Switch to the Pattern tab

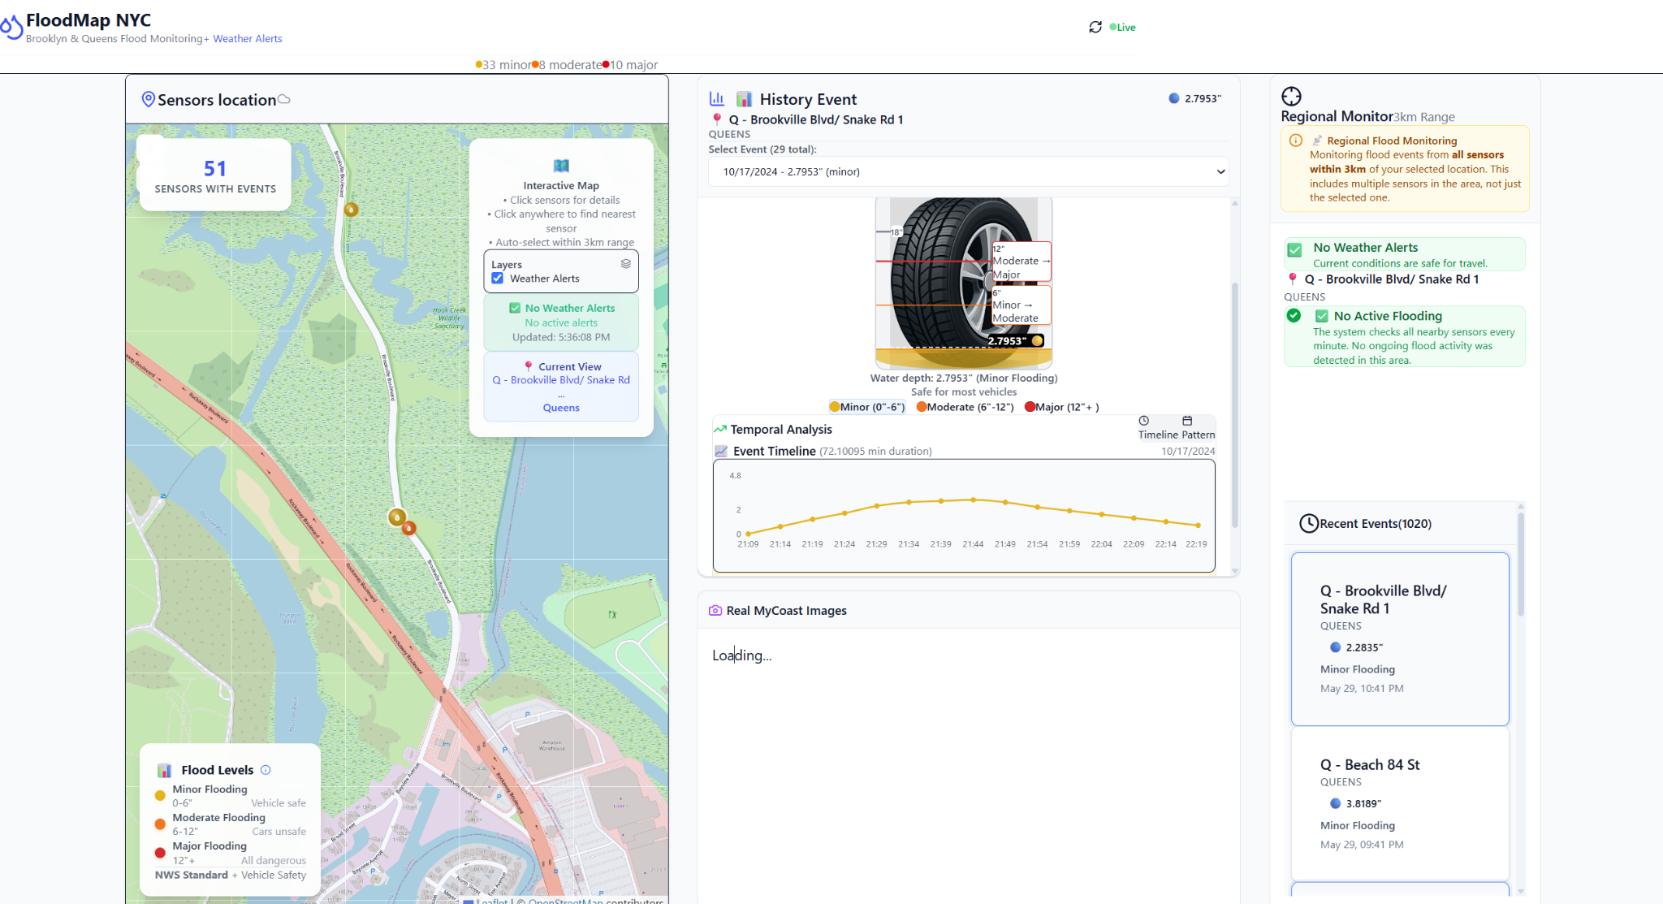[x=1197, y=427]
